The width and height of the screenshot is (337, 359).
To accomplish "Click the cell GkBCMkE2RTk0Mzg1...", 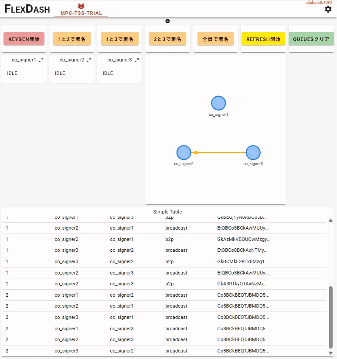I will [243, 261].
